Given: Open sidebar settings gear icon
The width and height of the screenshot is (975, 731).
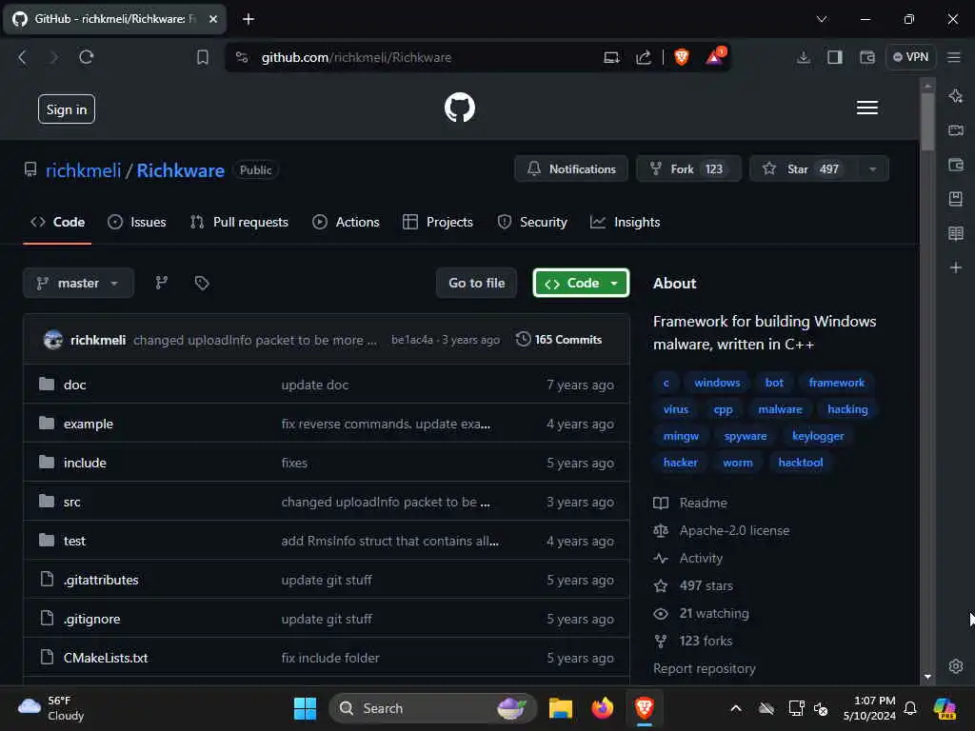Looking at the screenshot, I should click(956, 665).
